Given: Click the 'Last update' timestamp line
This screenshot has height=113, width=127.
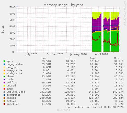Looking at the screenshot, I should click(95, 107).
